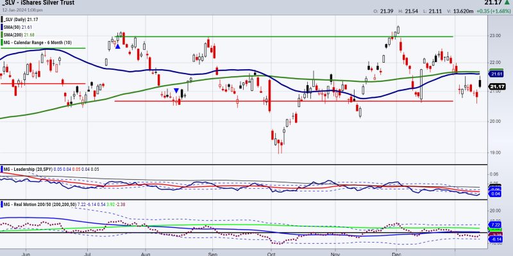Click the Sep label on the time axis

point(212,253)
